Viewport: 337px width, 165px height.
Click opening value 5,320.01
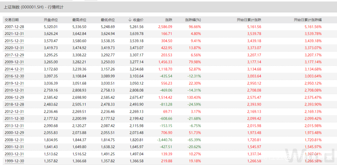point(51,27)
